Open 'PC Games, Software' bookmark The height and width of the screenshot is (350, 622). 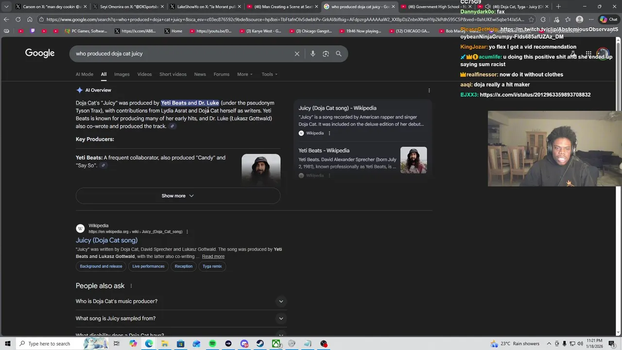point(85,31)
